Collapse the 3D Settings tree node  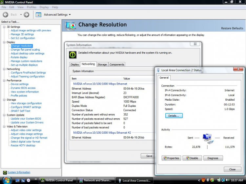tap(4, 27)
